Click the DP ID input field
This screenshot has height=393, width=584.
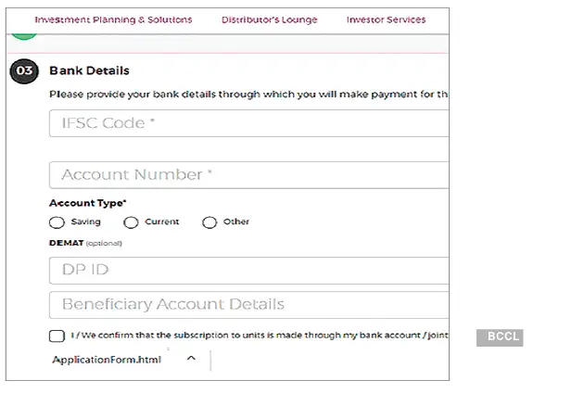point(248,270)
